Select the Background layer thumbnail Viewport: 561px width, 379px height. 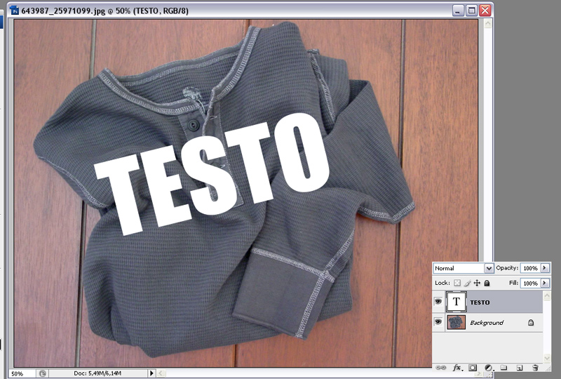pos(457,322)
